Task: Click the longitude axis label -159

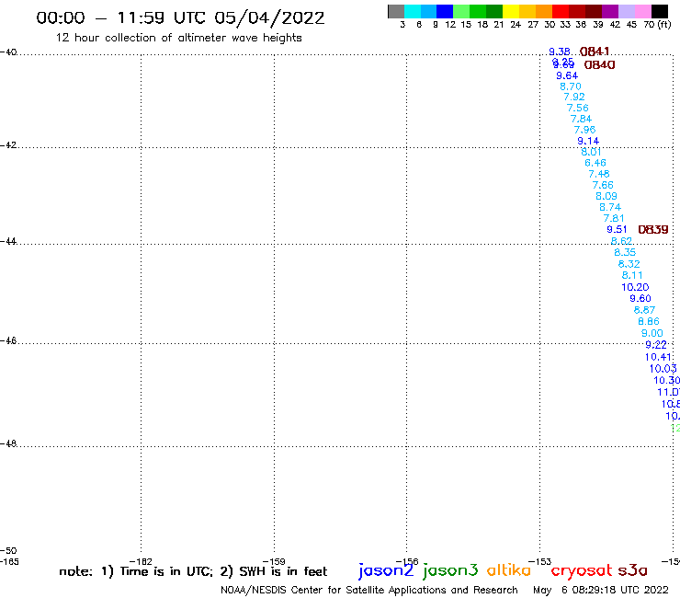Action: tap(274, 561)
